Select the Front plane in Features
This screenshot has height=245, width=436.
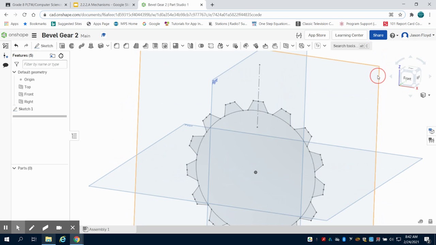[x=29, y=94]
